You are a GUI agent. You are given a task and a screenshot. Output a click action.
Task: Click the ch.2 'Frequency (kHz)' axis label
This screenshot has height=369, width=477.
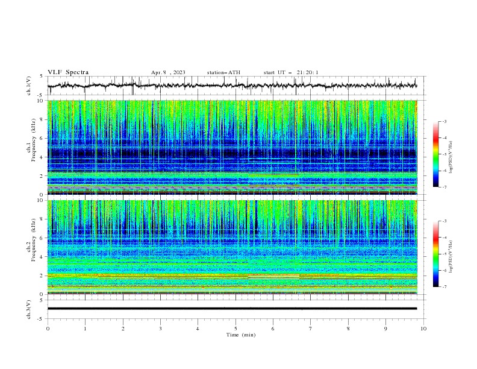pyautogui.click(x=33, y=239)
